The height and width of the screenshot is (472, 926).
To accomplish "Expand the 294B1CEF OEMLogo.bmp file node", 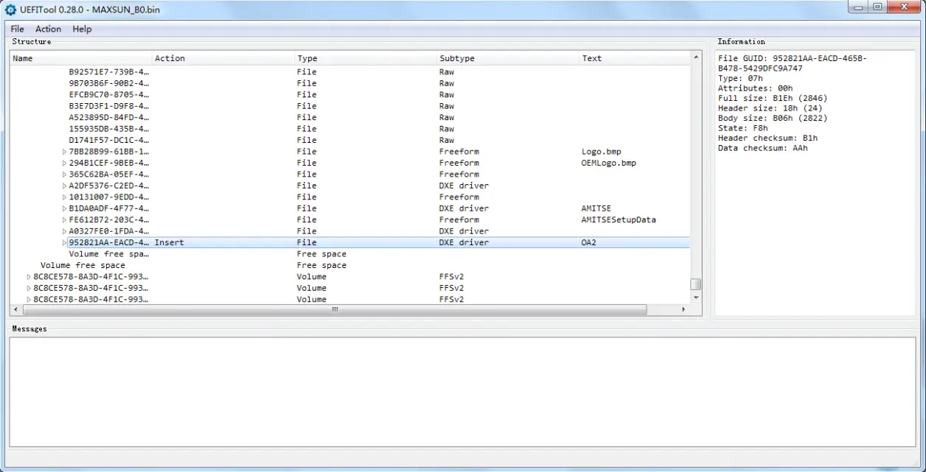I will click(64, 163).
